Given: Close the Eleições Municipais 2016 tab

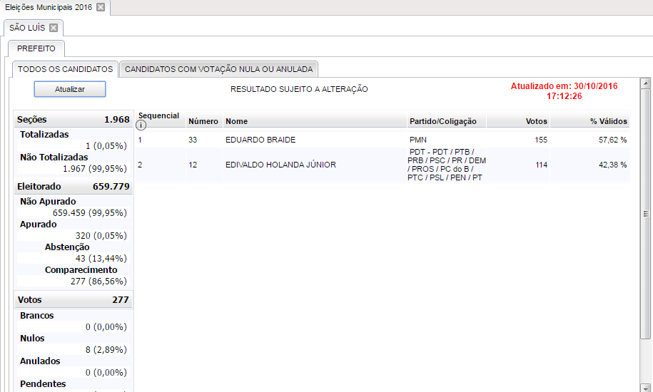Looking at the screenshot, I should [x=101, y=7].
